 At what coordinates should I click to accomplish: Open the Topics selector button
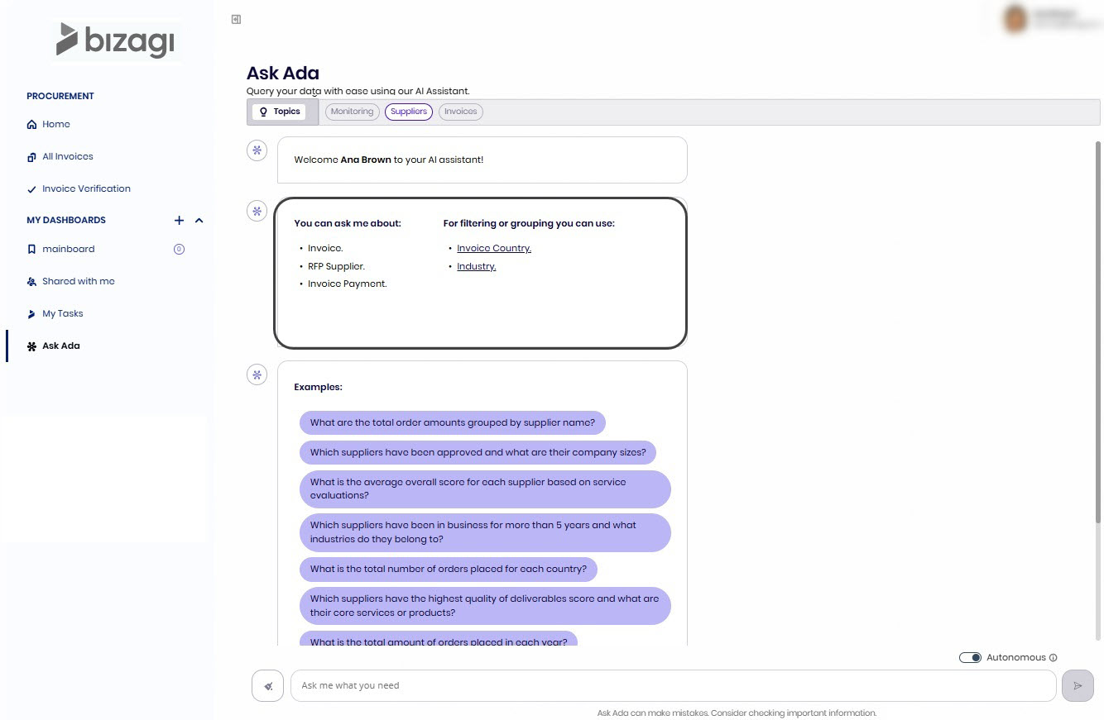[280, 112]
